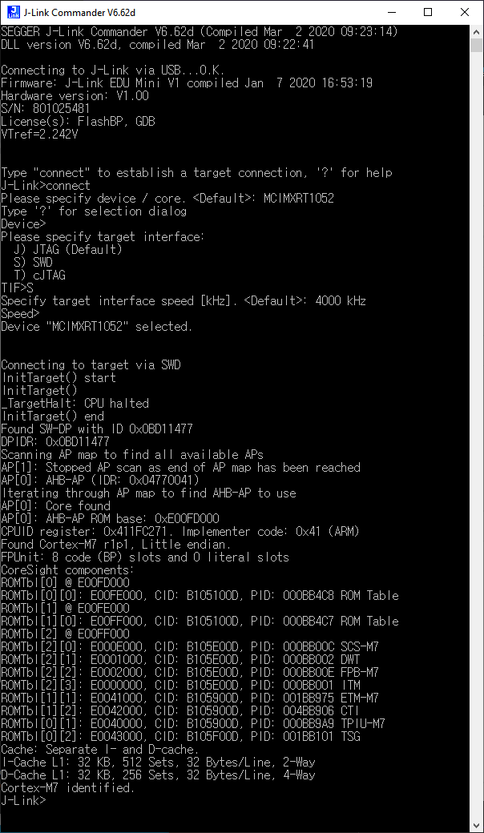The image size is (484, 833).
Task: Click the "J) JTAG (Default)" option text
Action: pos(68,250)
